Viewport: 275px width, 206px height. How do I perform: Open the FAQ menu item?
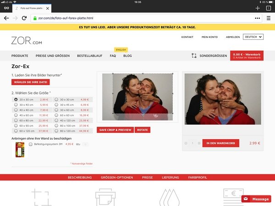[x=113, y=56]
